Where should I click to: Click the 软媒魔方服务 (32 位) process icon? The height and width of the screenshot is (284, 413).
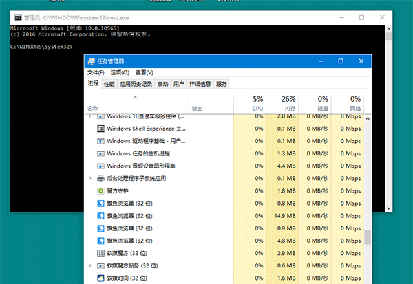click(x=100, y=266)
